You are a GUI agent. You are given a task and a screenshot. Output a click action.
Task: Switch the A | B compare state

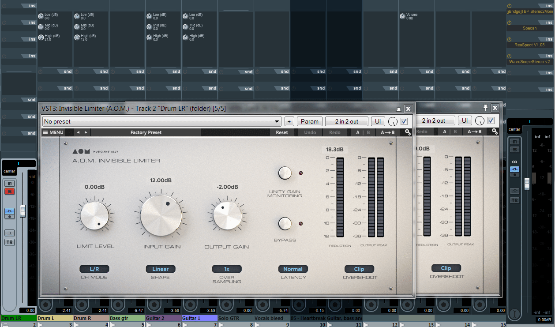363,132
